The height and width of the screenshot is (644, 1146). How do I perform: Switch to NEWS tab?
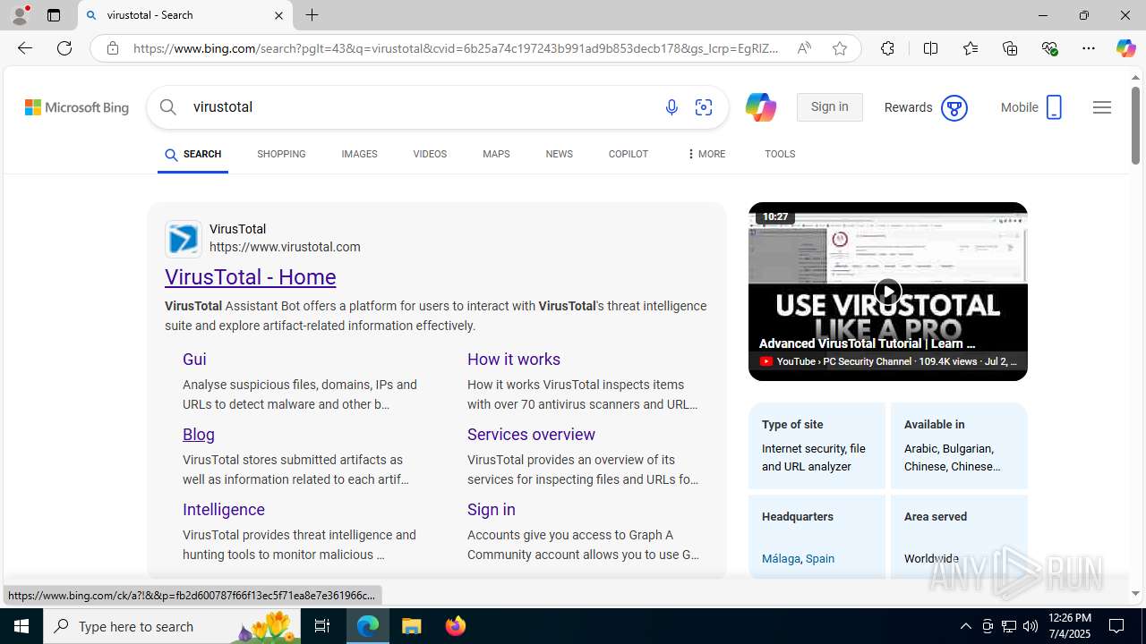tap(559, 155)
